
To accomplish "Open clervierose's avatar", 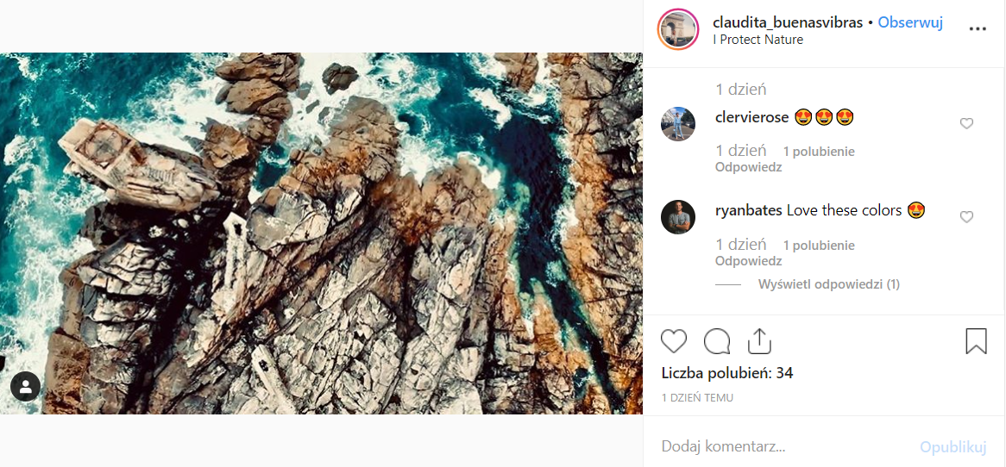I will (678, 124).
